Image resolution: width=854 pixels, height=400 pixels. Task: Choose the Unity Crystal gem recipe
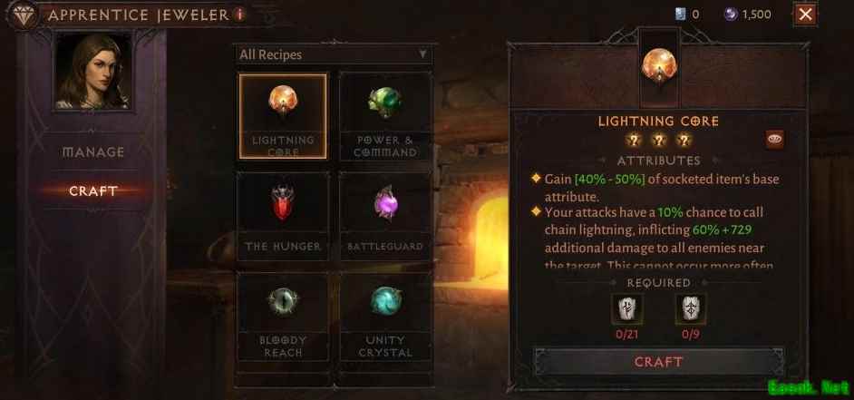click(x=385, y=317)
